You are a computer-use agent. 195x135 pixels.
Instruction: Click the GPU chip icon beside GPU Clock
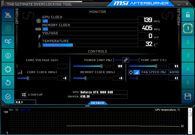pyautogui.click(x=39, y=21)
